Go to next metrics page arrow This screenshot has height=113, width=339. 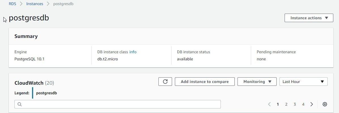pos(312,104)
